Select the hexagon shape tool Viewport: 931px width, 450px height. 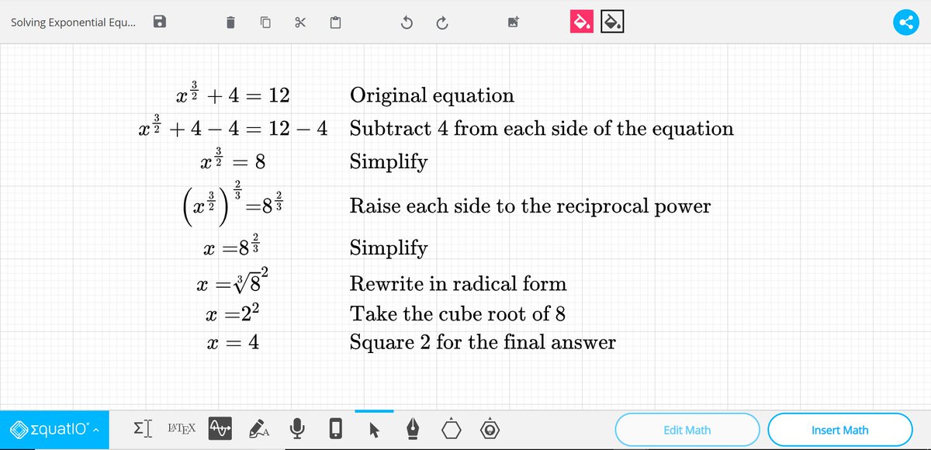coord(452,427)
